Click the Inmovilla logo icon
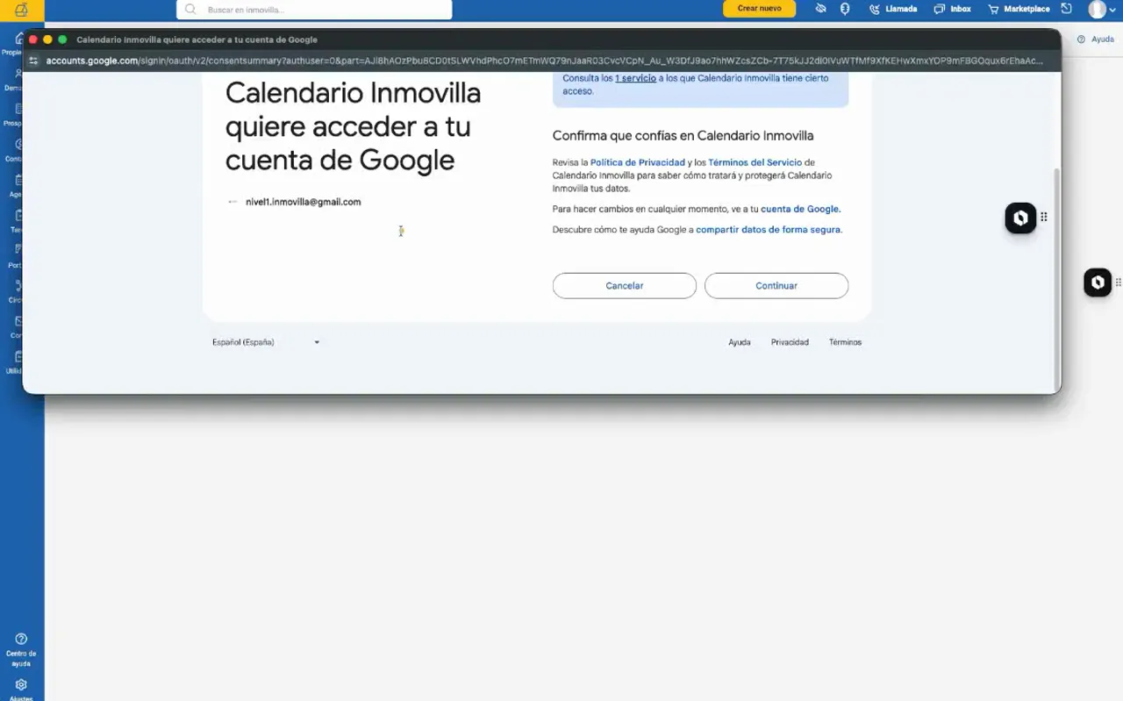The width and height of the screenshot is (1123, 701). click(21, 10)
